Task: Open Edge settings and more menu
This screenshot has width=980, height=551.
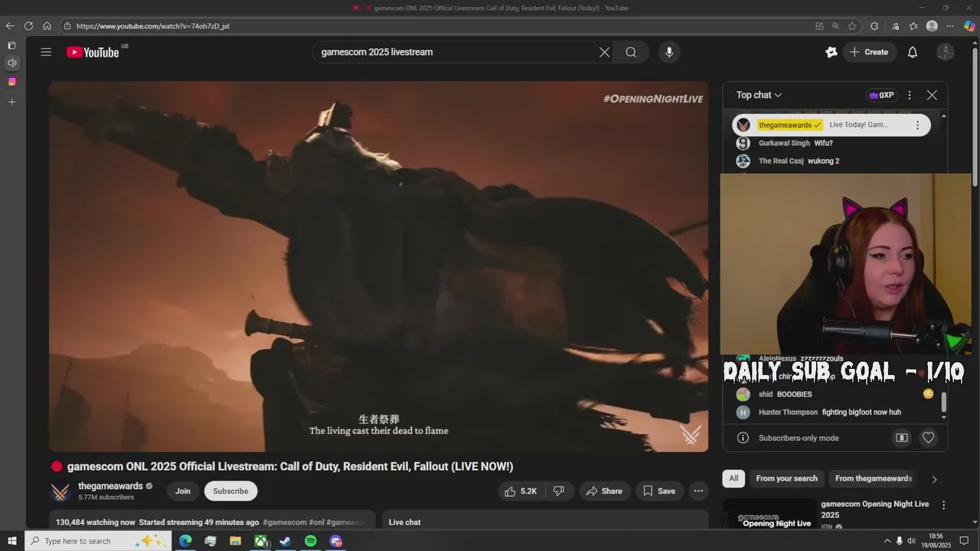Action: [950, 26]
